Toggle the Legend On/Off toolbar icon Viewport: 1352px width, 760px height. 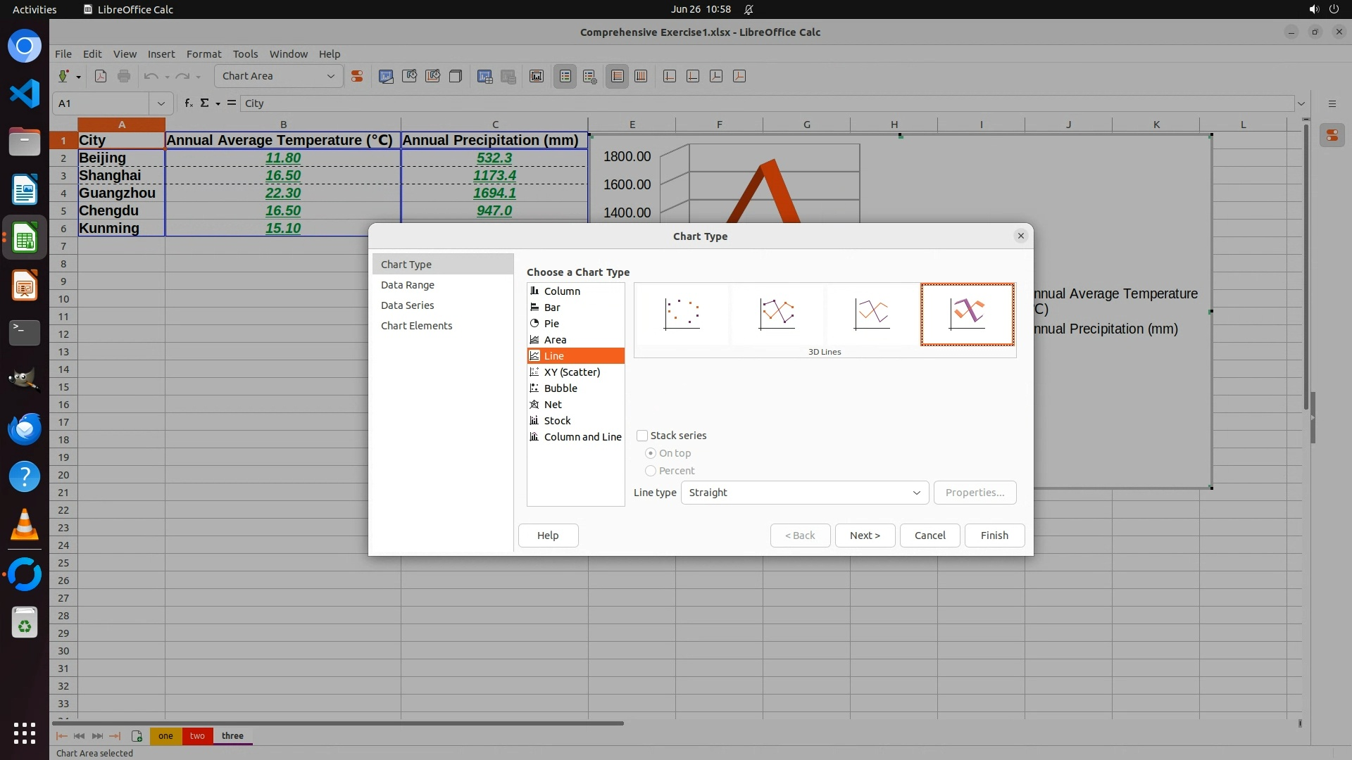565,76
